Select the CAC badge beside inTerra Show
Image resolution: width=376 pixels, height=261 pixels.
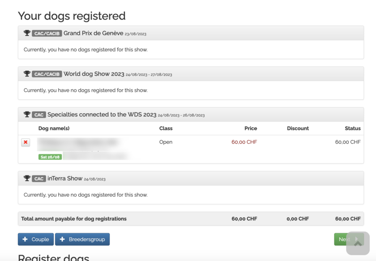click(39, 178)
